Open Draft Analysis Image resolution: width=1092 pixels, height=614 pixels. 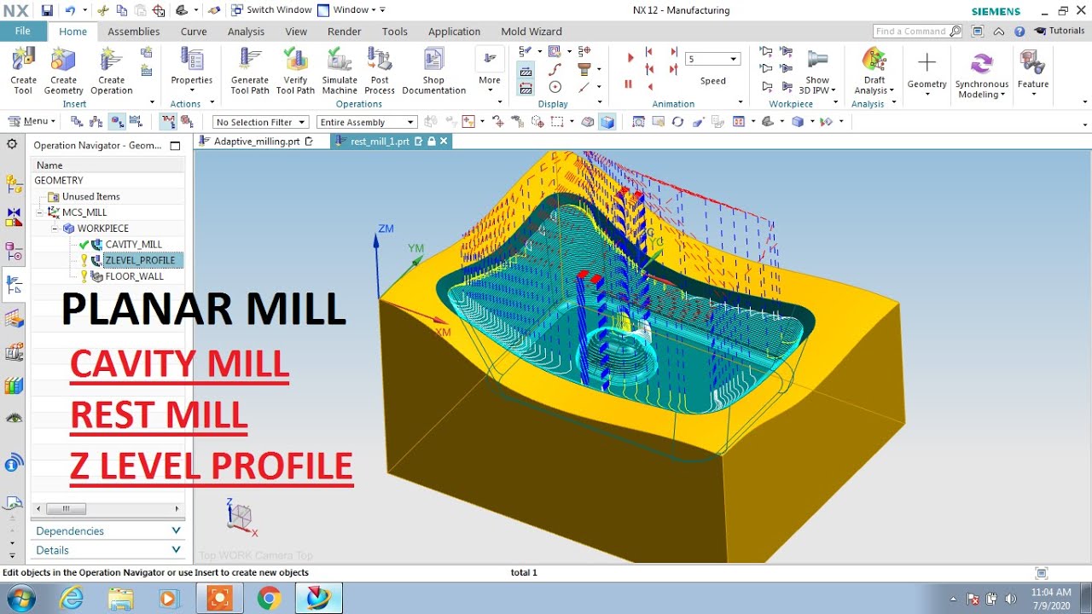[x=874, y=72]
